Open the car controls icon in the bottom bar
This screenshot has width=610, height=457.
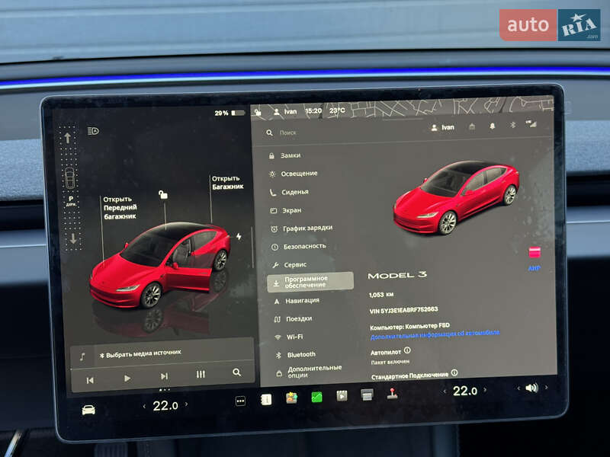coord(88,410)
